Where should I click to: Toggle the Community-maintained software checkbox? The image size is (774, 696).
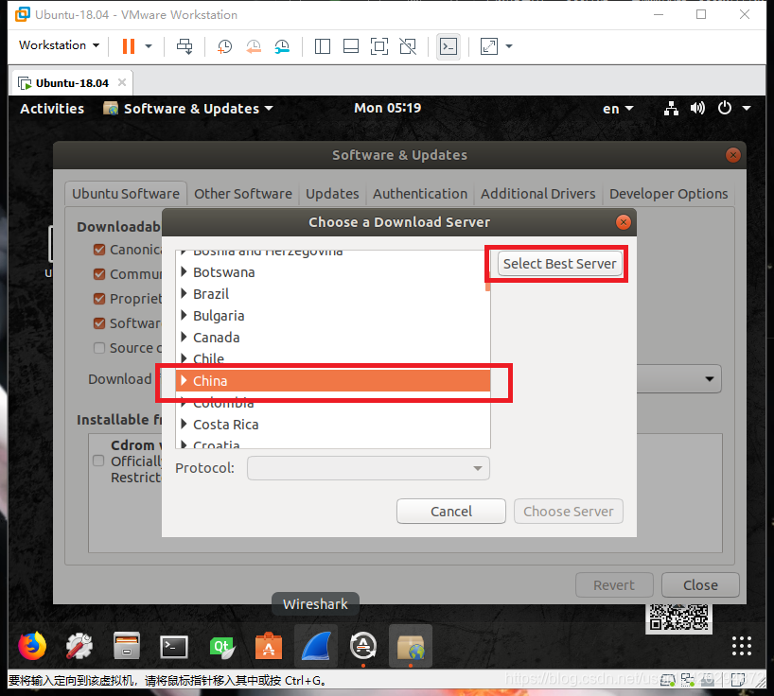pos(99,273)
